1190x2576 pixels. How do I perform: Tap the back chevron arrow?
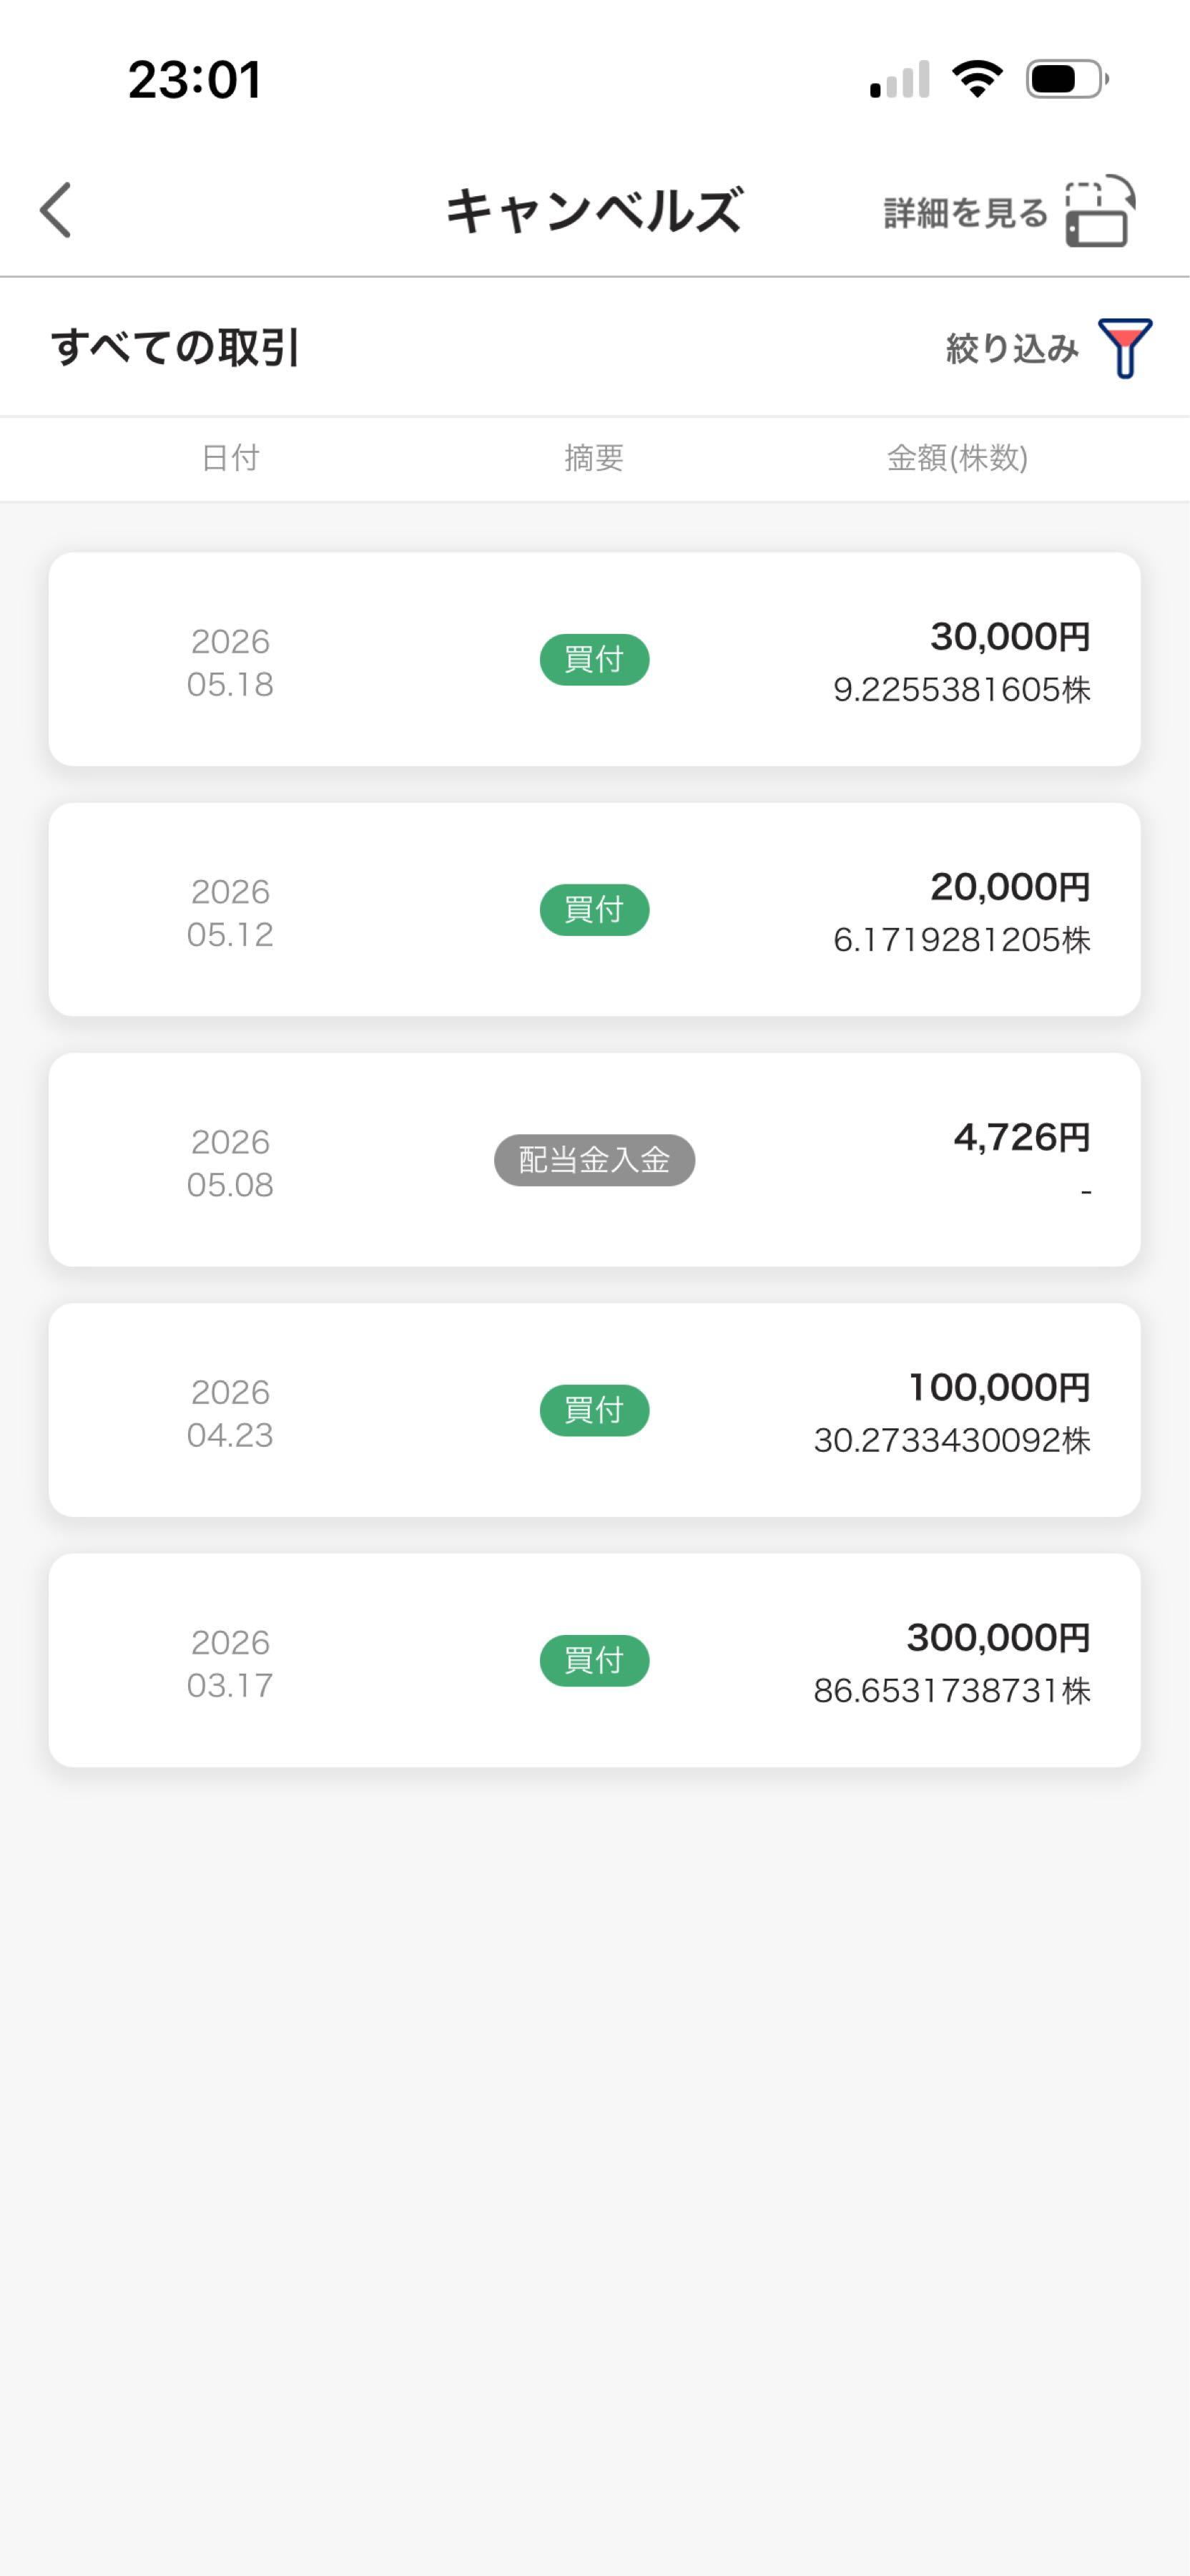(x=56, y=210)
